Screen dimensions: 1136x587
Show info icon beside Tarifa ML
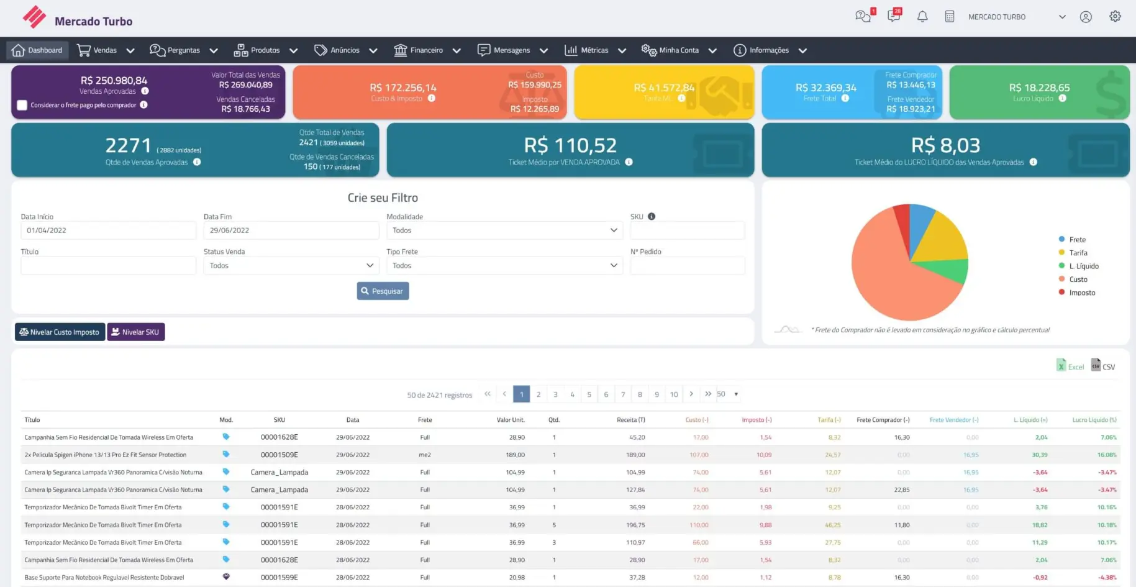(x=681, y=98)
